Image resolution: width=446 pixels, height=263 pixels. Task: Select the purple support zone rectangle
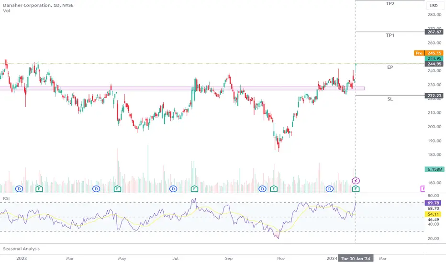[182, 88]
